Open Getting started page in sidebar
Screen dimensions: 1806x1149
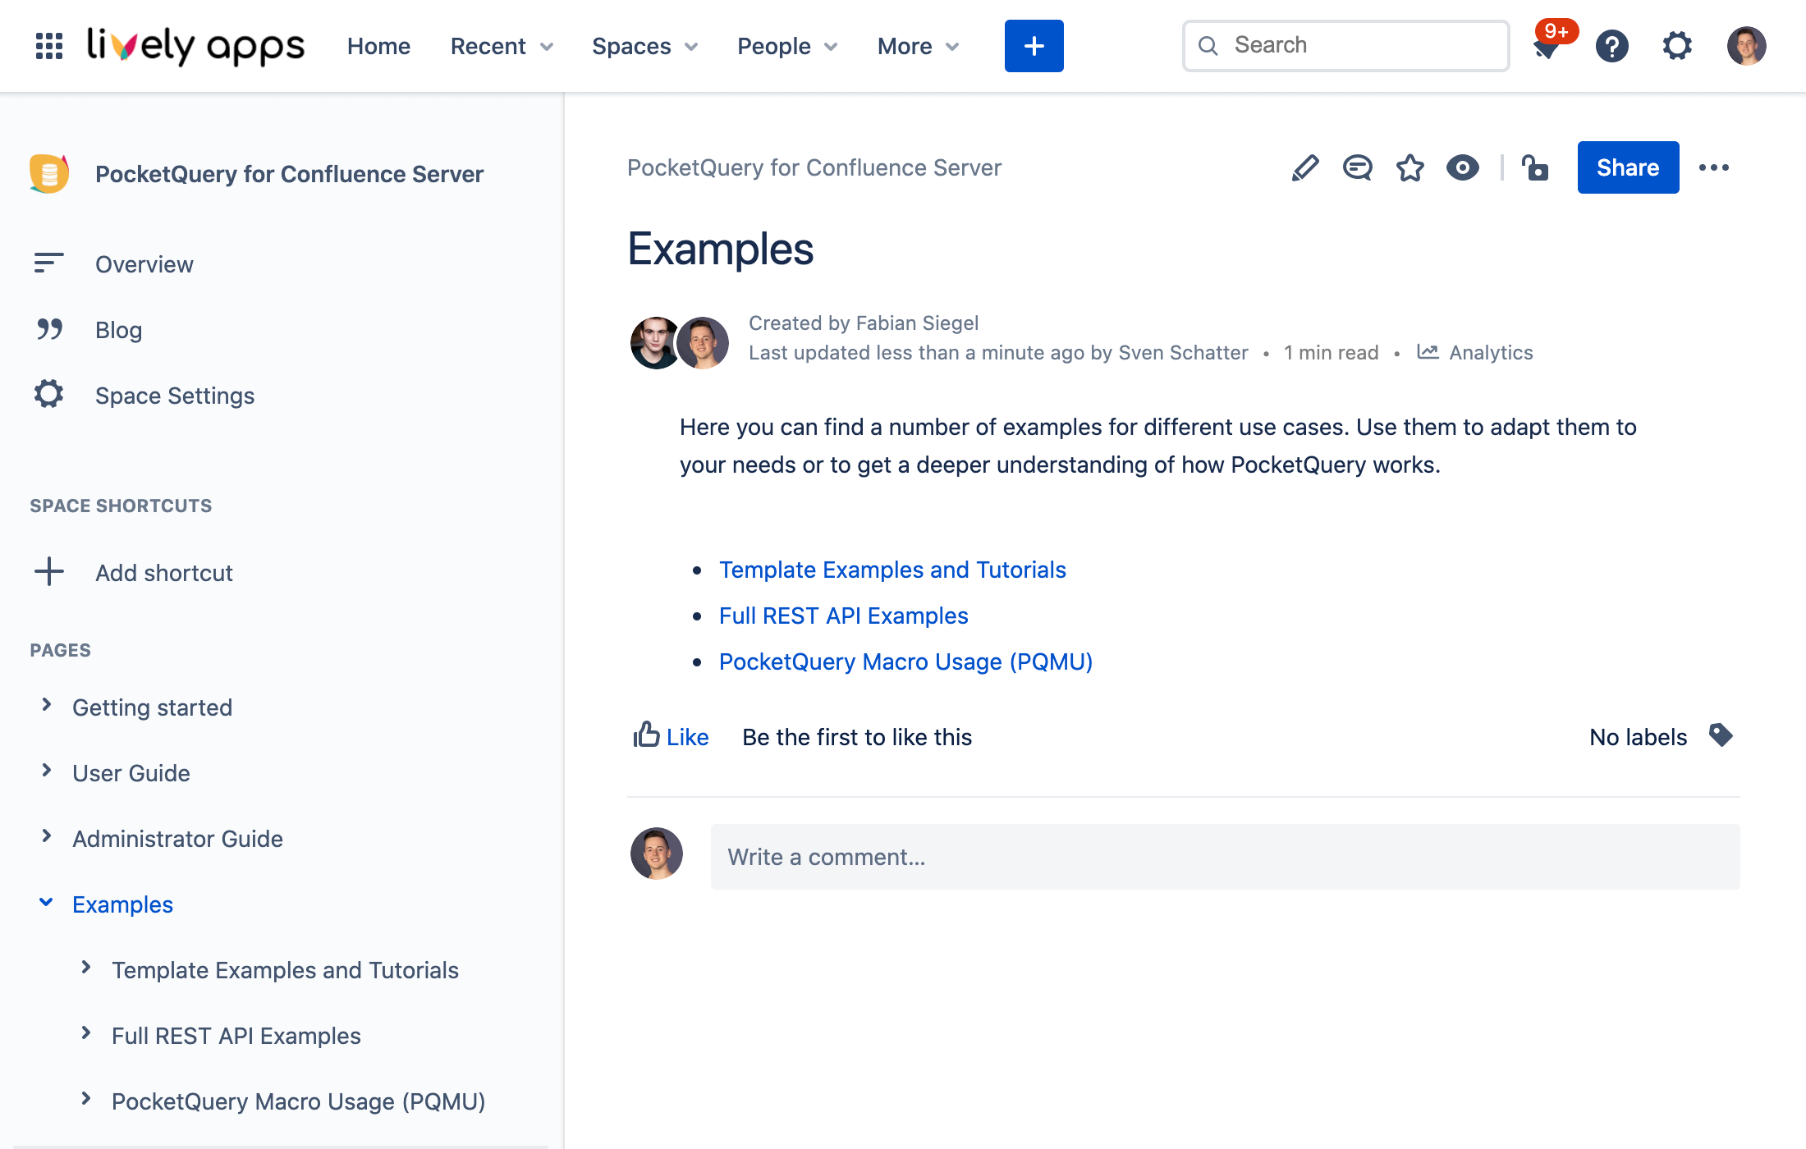tap(153, 707)
